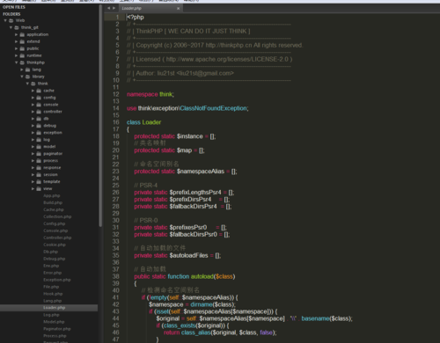Viewport: 440px width, 343px height.
Task: Click line number 38 in the gutter
Action: [116, 276]
